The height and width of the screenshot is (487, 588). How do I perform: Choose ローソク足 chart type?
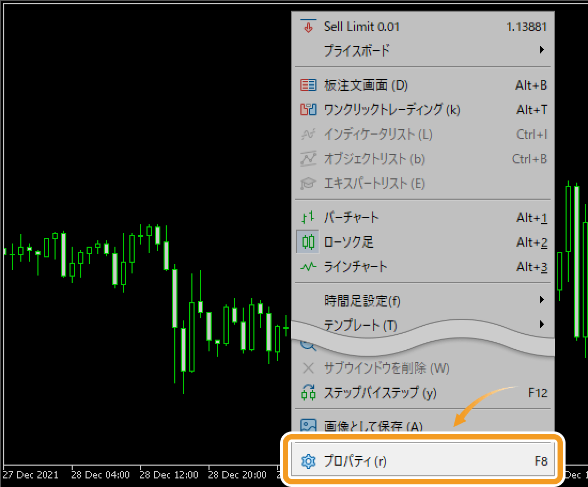click(423, 242)
